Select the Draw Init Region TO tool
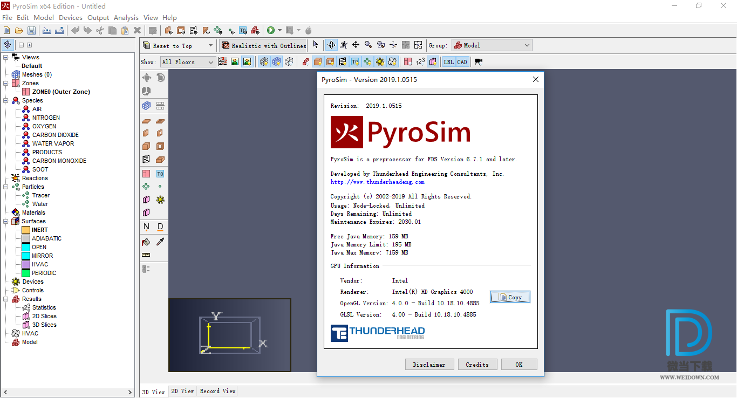 [160, 174]
